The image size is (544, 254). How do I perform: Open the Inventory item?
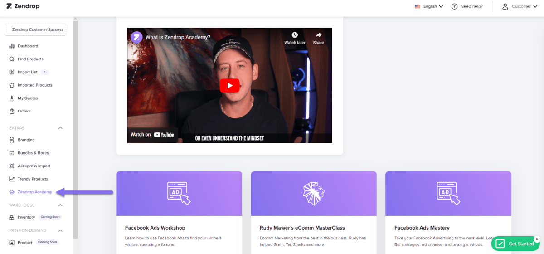tap(26, 217)
